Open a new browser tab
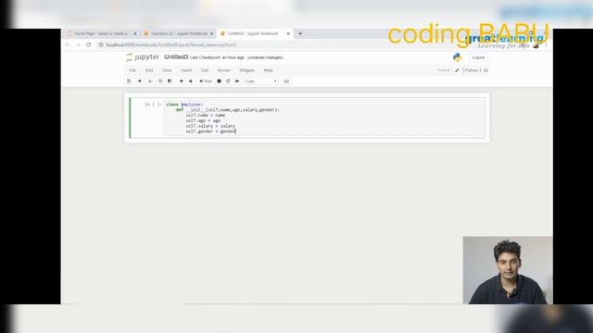593x333 pixels. tap(300, 33)
